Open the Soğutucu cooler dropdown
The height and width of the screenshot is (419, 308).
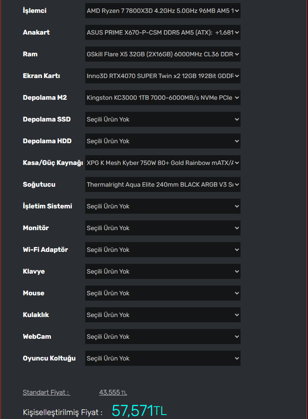coord(162,184)
